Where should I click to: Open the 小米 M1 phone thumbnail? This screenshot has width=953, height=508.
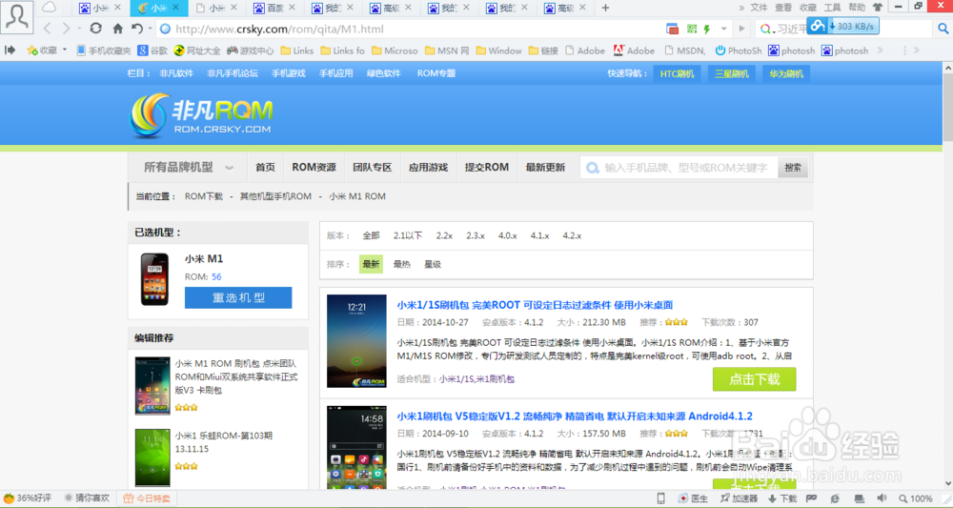pos(154,279)
